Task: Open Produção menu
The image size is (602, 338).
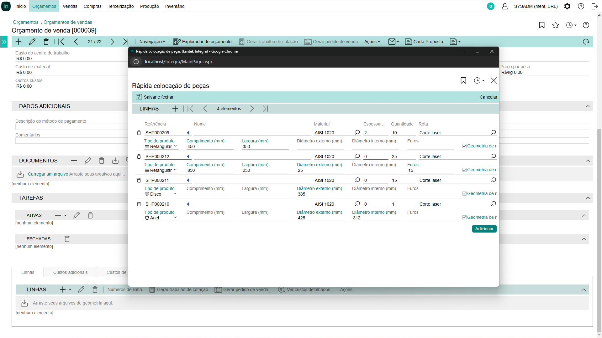Action: [x=150, y=6]
